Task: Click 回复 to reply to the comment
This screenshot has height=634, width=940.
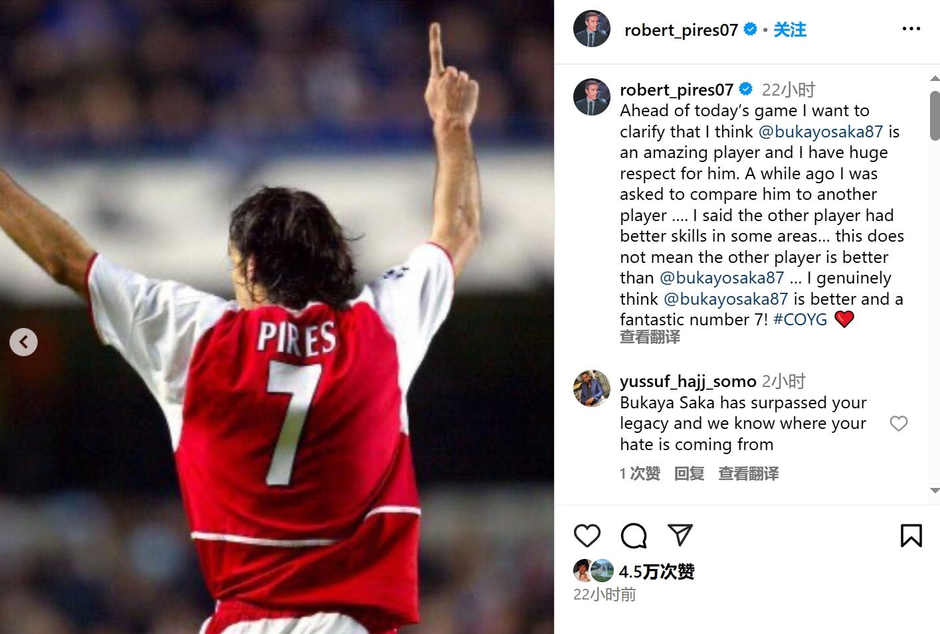Action: (x=689, y=473)
